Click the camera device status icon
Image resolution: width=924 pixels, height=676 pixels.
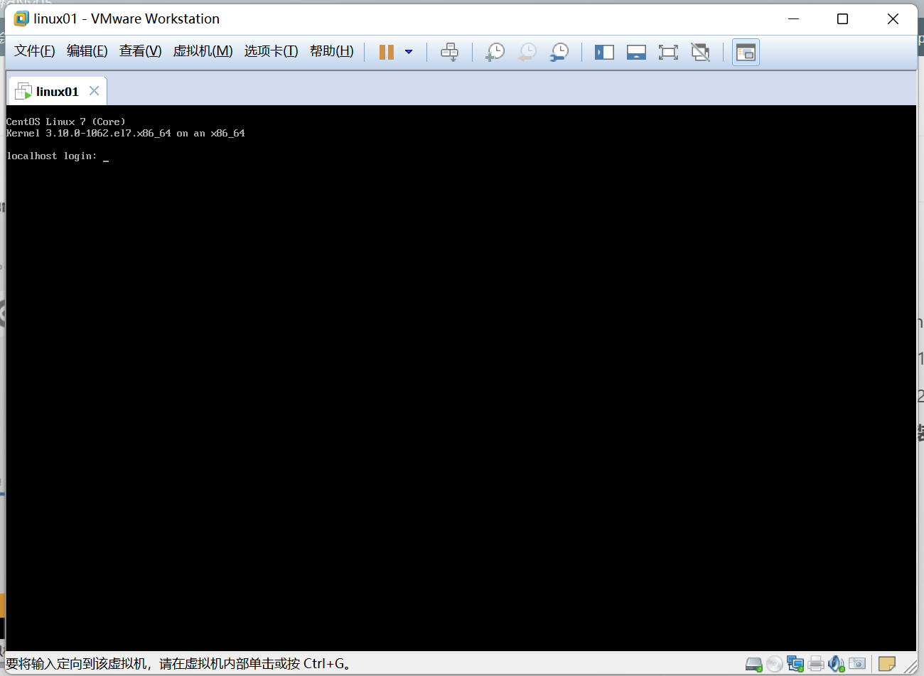click(857, 664)
